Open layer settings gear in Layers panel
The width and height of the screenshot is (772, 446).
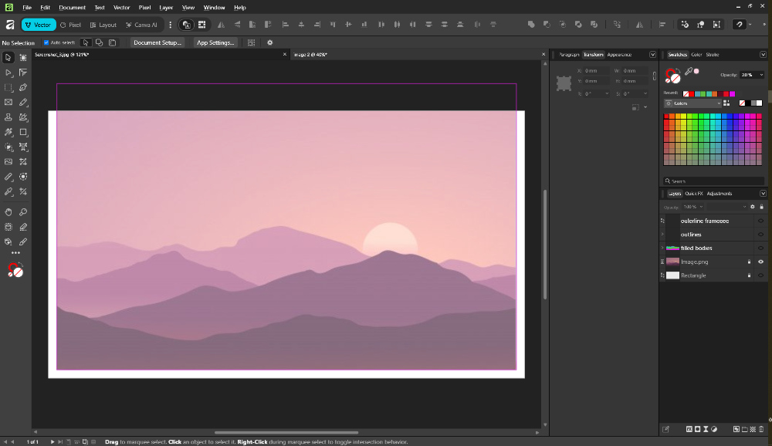(752, 207)
